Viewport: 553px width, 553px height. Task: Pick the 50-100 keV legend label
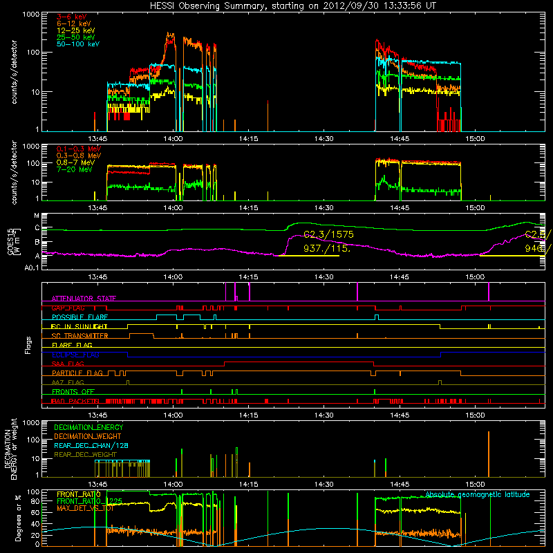click(x=78, y=44)
